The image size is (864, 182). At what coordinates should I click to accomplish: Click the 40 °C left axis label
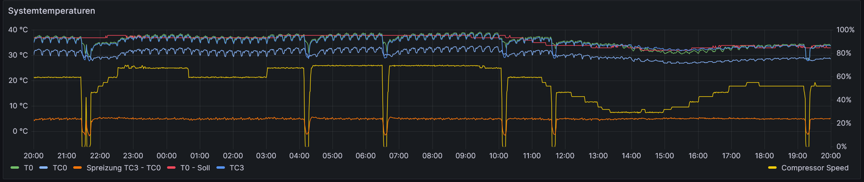[x=18, y=30]
